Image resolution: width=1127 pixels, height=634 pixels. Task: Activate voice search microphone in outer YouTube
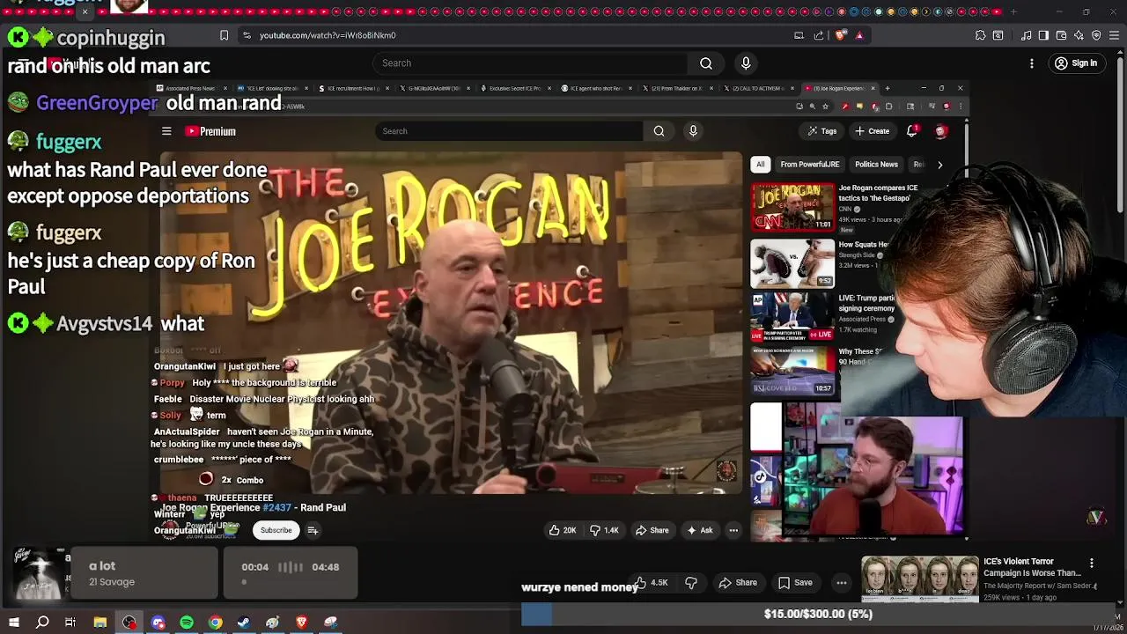tap(746, 63)
